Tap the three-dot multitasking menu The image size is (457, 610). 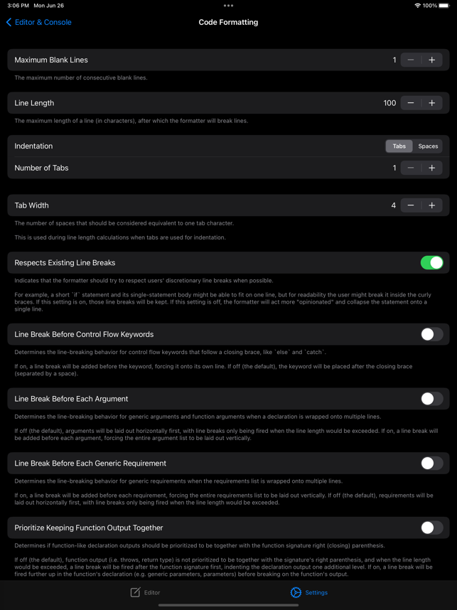pos(228,6)
